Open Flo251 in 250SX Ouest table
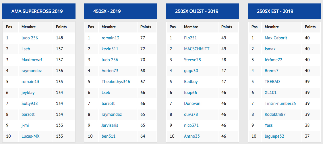 coord(190,38)
